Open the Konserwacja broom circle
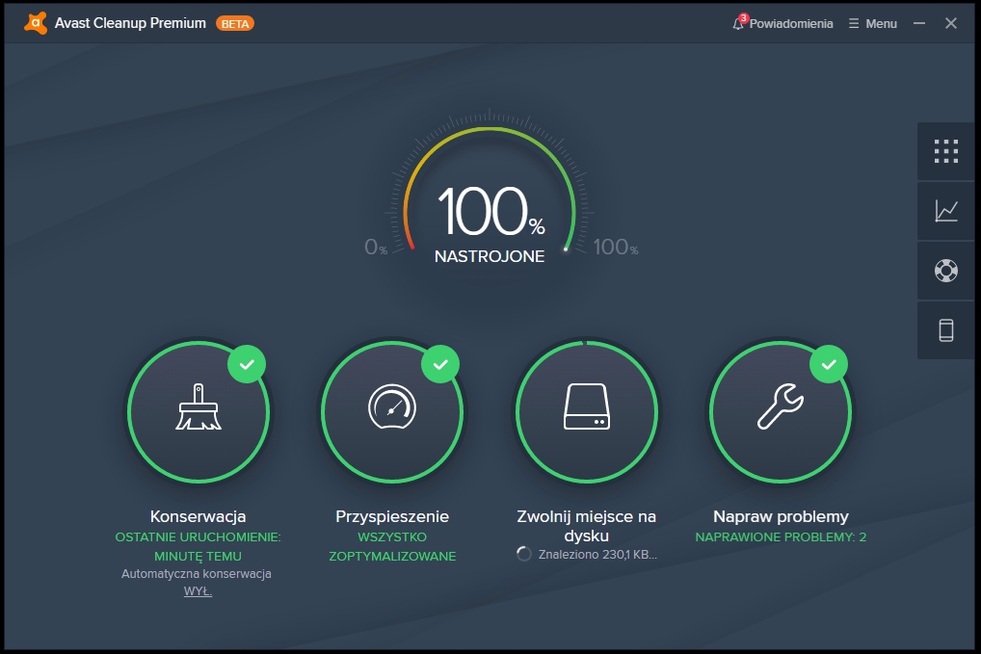 pos(199,412)
